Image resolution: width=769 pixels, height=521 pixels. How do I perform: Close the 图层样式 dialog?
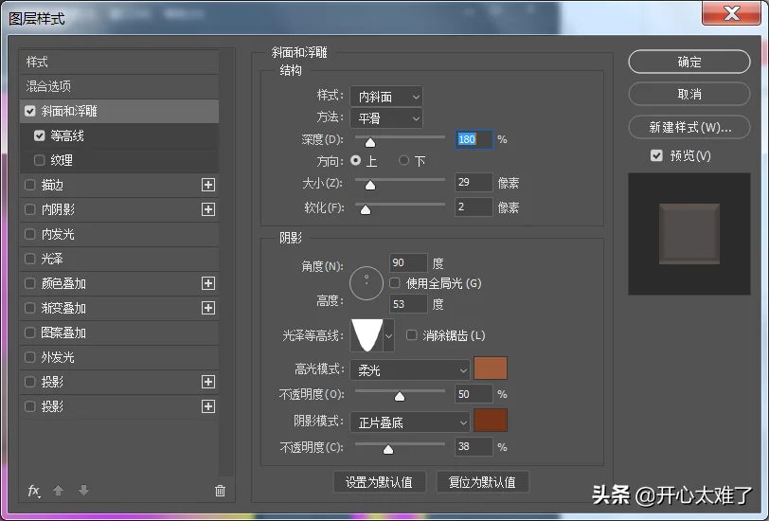[x=731, y=13]
